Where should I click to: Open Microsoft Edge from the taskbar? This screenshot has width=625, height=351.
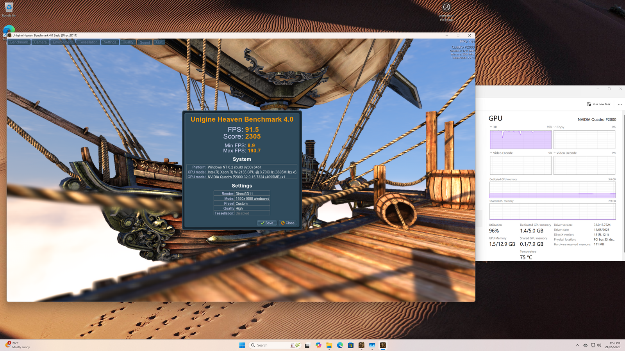click(340, 345)
